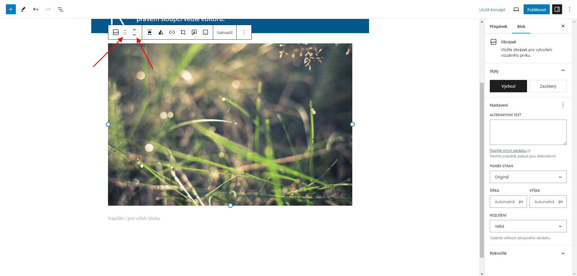Click the image block type icon
577x276 pixels.
point(116,32)
